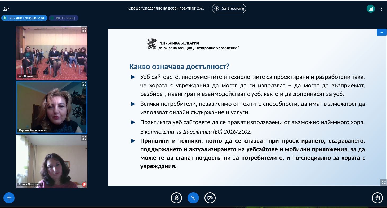Click the meeting title Среща "Споделяне на добри практики" 2021
The image size is (387, 208).
[x=166, y=8]
